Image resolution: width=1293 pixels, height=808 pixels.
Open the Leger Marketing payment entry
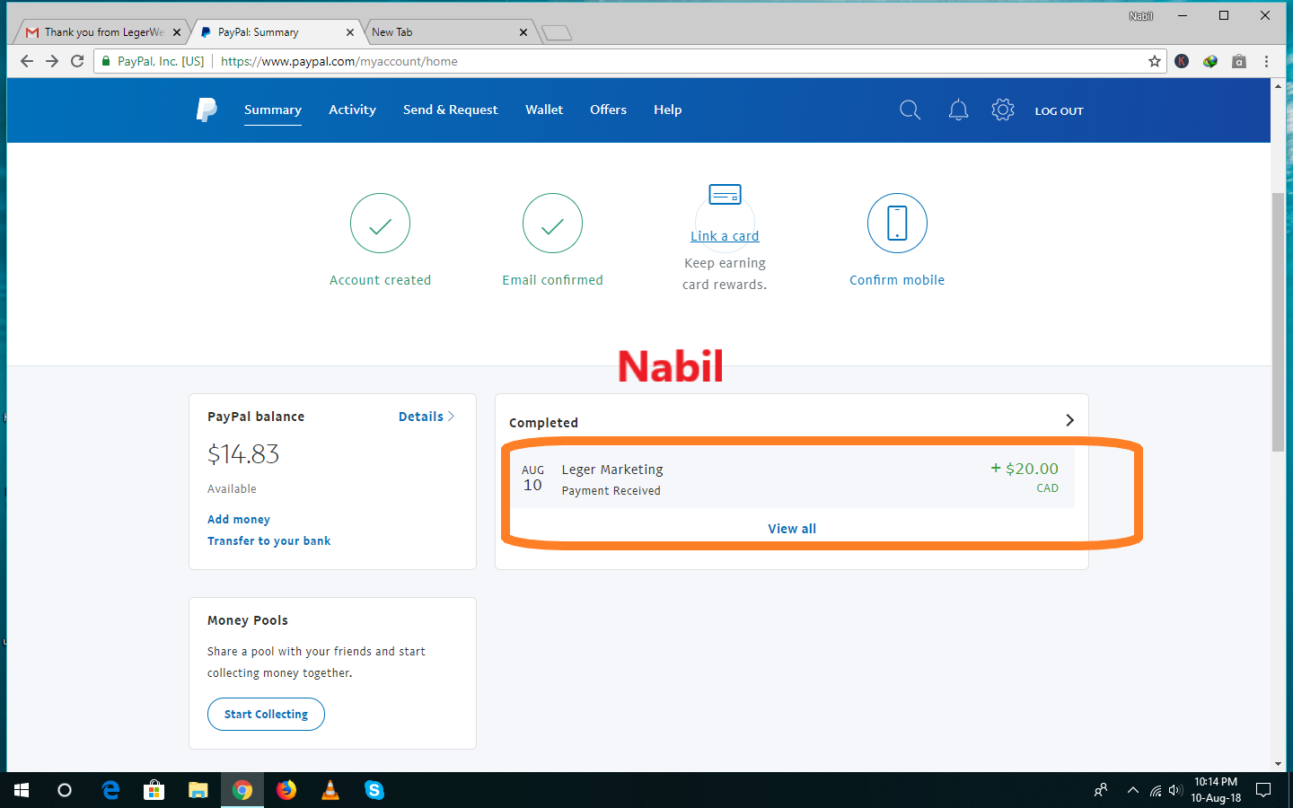click(792, 479)
